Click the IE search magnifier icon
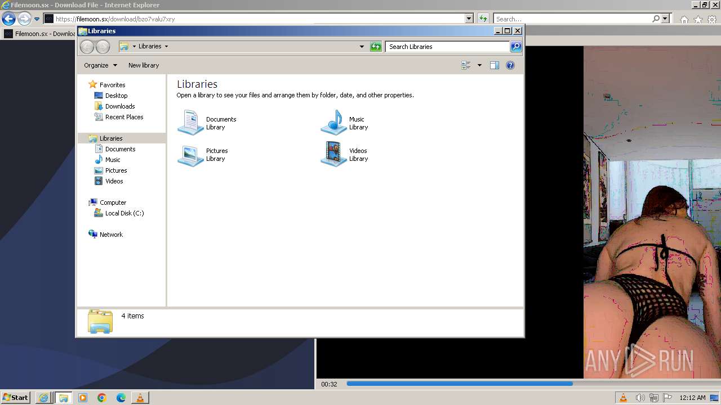Image resolution: width=721 pixels, height=405 pixels. pyautogui.click(x=656, y=19)
